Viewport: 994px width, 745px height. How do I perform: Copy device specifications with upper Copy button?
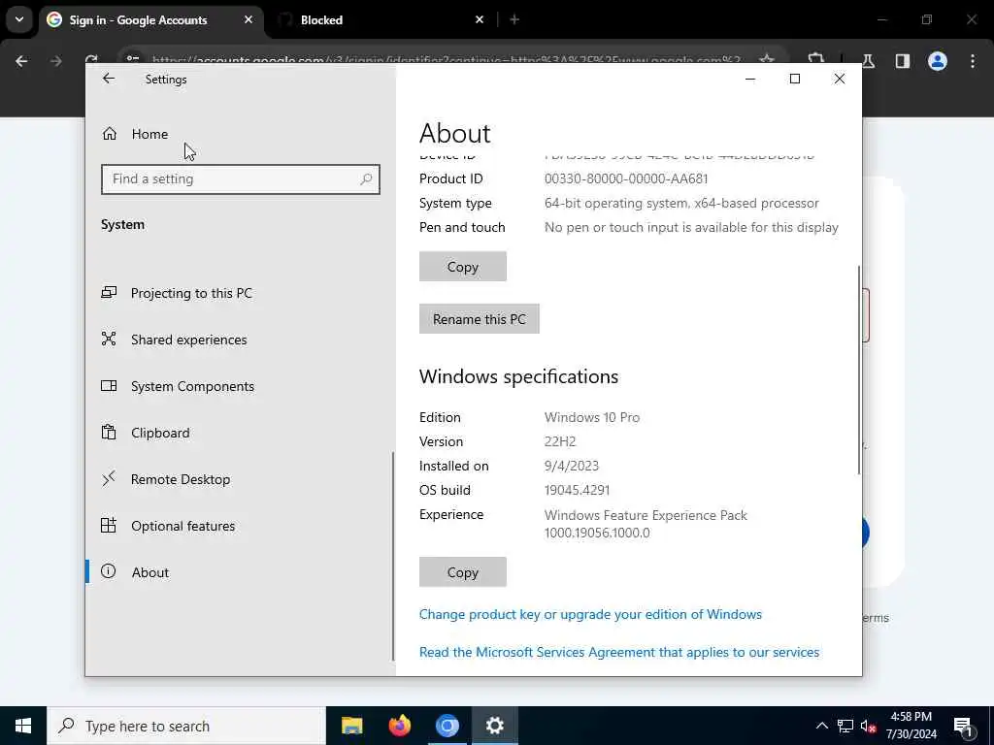point(463,267)
